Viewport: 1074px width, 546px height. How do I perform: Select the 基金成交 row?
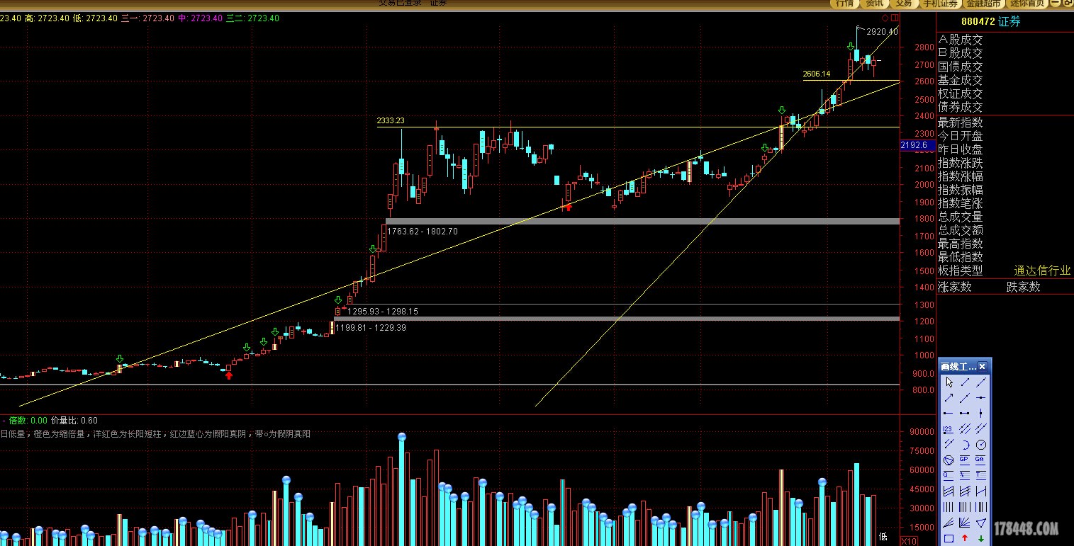click(961, 80)
